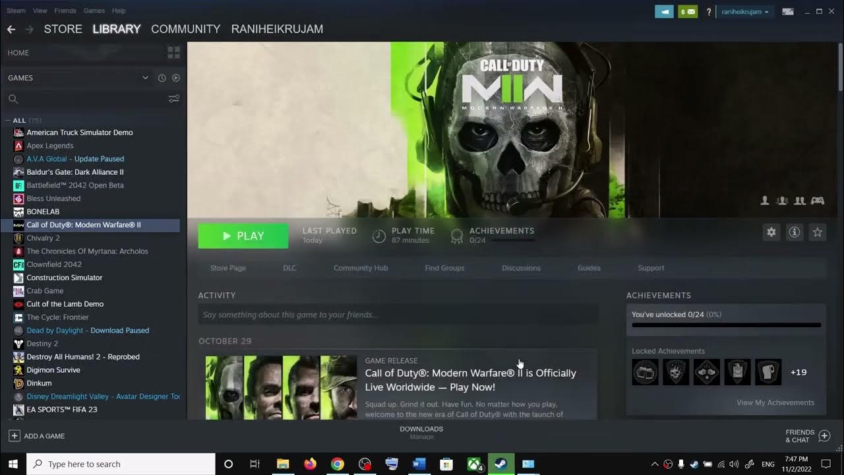The image size is (844, 475).
Task: Select Apex Legends in library list
Action: [x=49, y=146]
